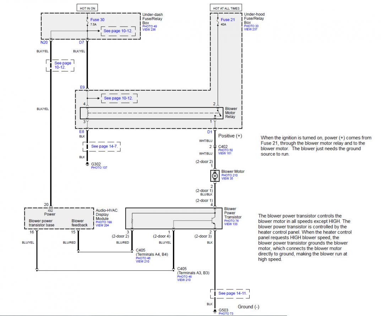Click the G302 ground symbol
Viewport: 381px width, 316px height.
coord(87,164)
